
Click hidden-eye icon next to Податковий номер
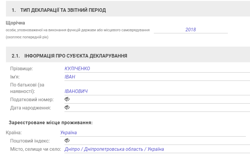click(67, 99)
